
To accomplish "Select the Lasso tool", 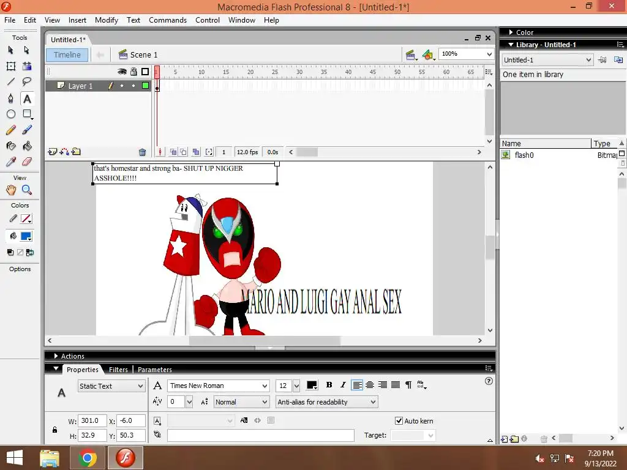I will click(x=27, y=82).
